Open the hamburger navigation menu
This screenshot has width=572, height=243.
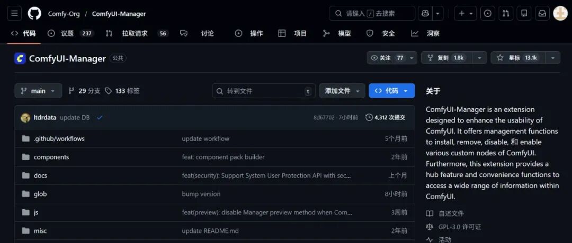[x=15, y=13]
